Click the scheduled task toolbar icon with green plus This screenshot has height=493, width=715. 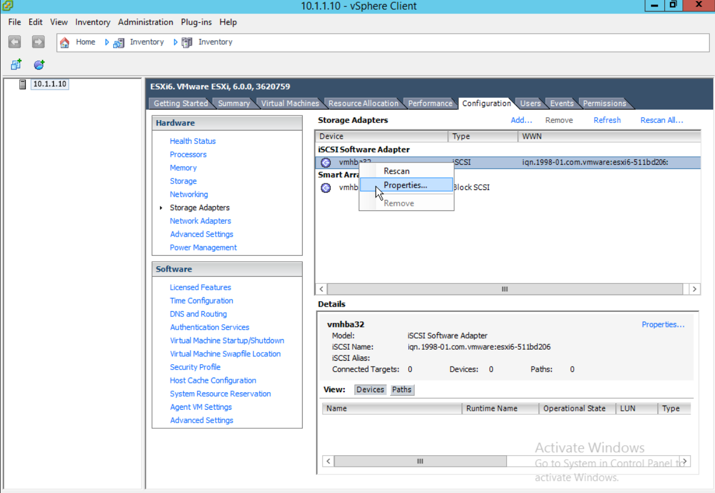point(38,64)
